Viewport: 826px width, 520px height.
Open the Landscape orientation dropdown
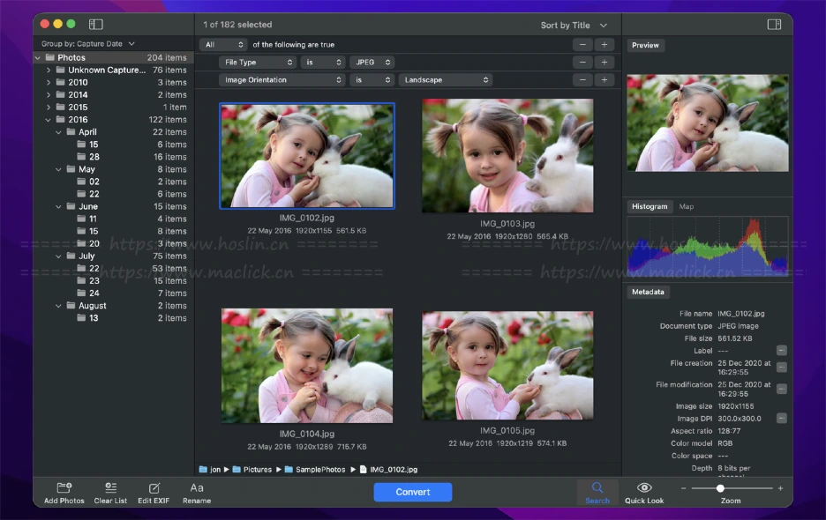446,80
